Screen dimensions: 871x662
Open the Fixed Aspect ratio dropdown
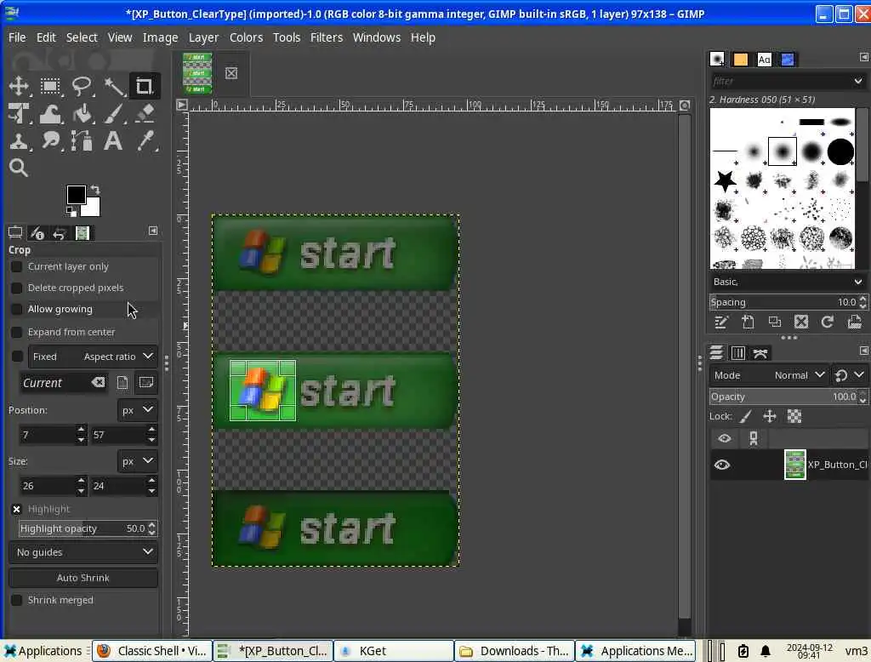[92, 357]
